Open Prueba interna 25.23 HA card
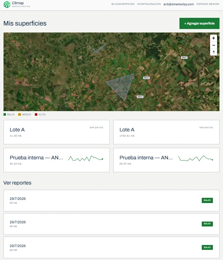The height and width of the screenshot is (260, 223). pos(56,160)
